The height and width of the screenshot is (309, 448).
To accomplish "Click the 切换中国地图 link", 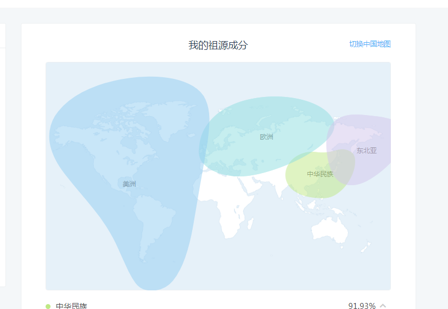I will pyautogui.click(x=369, y=44).
